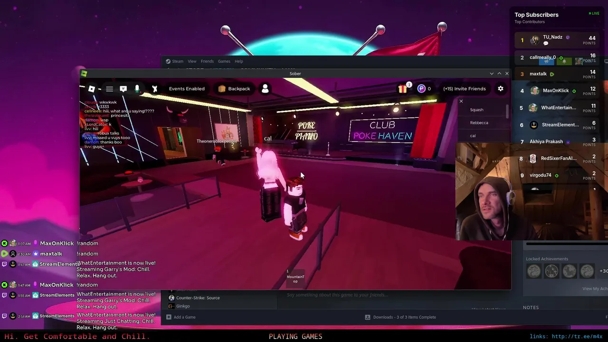Click the Steam logo icon in menu bar
The width and height of the screenshot is (608, 342).
coord(168,61)
